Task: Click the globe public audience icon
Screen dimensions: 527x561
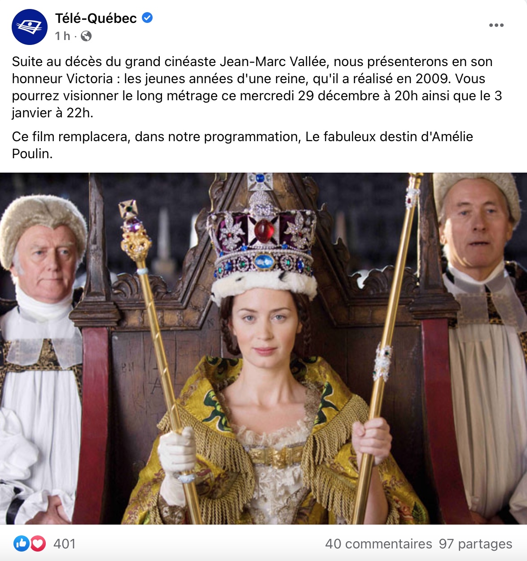Action: click(x=86, y=36)
